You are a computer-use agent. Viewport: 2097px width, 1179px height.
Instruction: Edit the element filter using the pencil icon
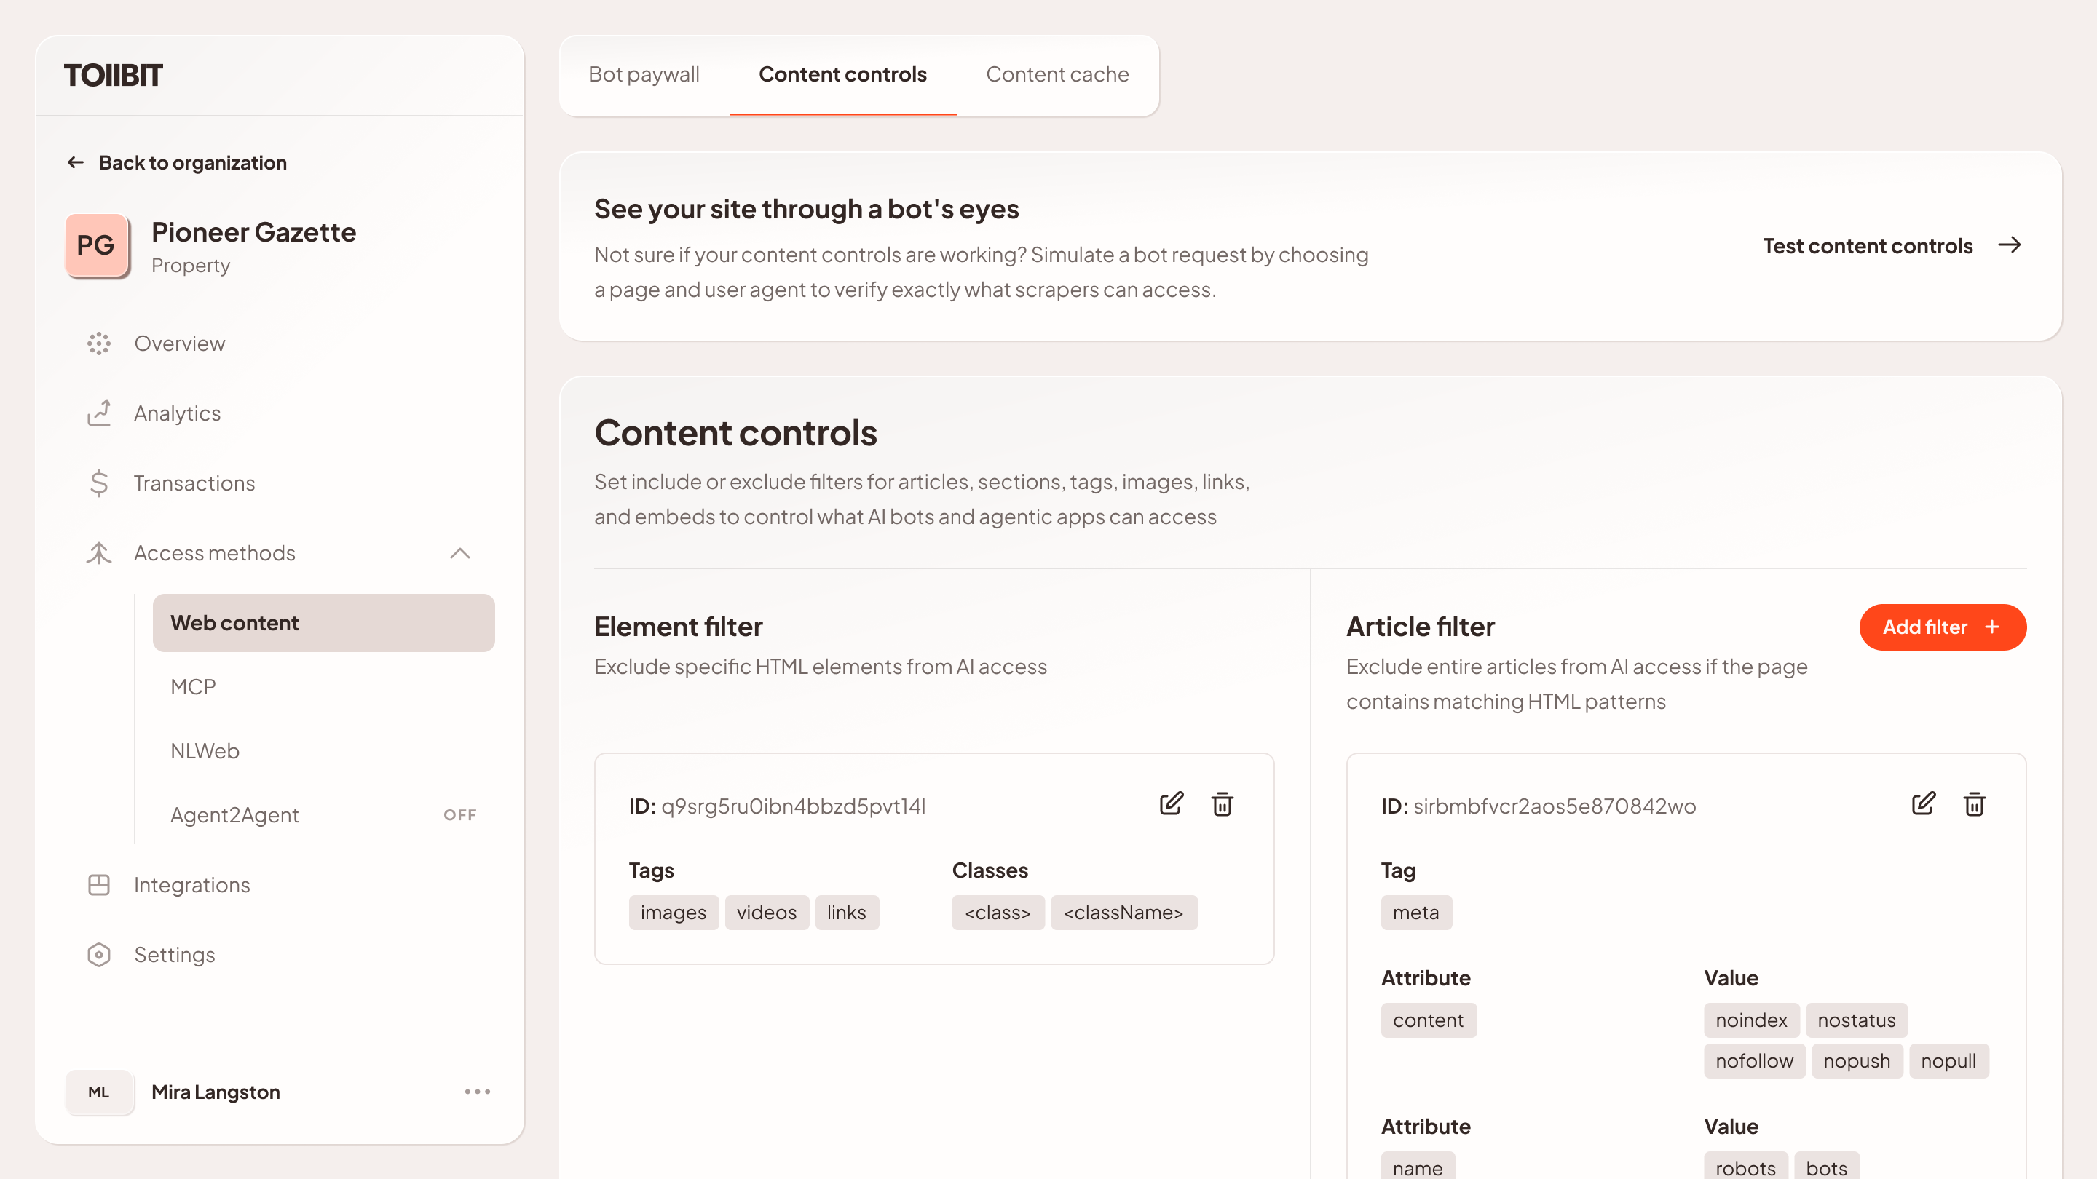(1171, 804)
